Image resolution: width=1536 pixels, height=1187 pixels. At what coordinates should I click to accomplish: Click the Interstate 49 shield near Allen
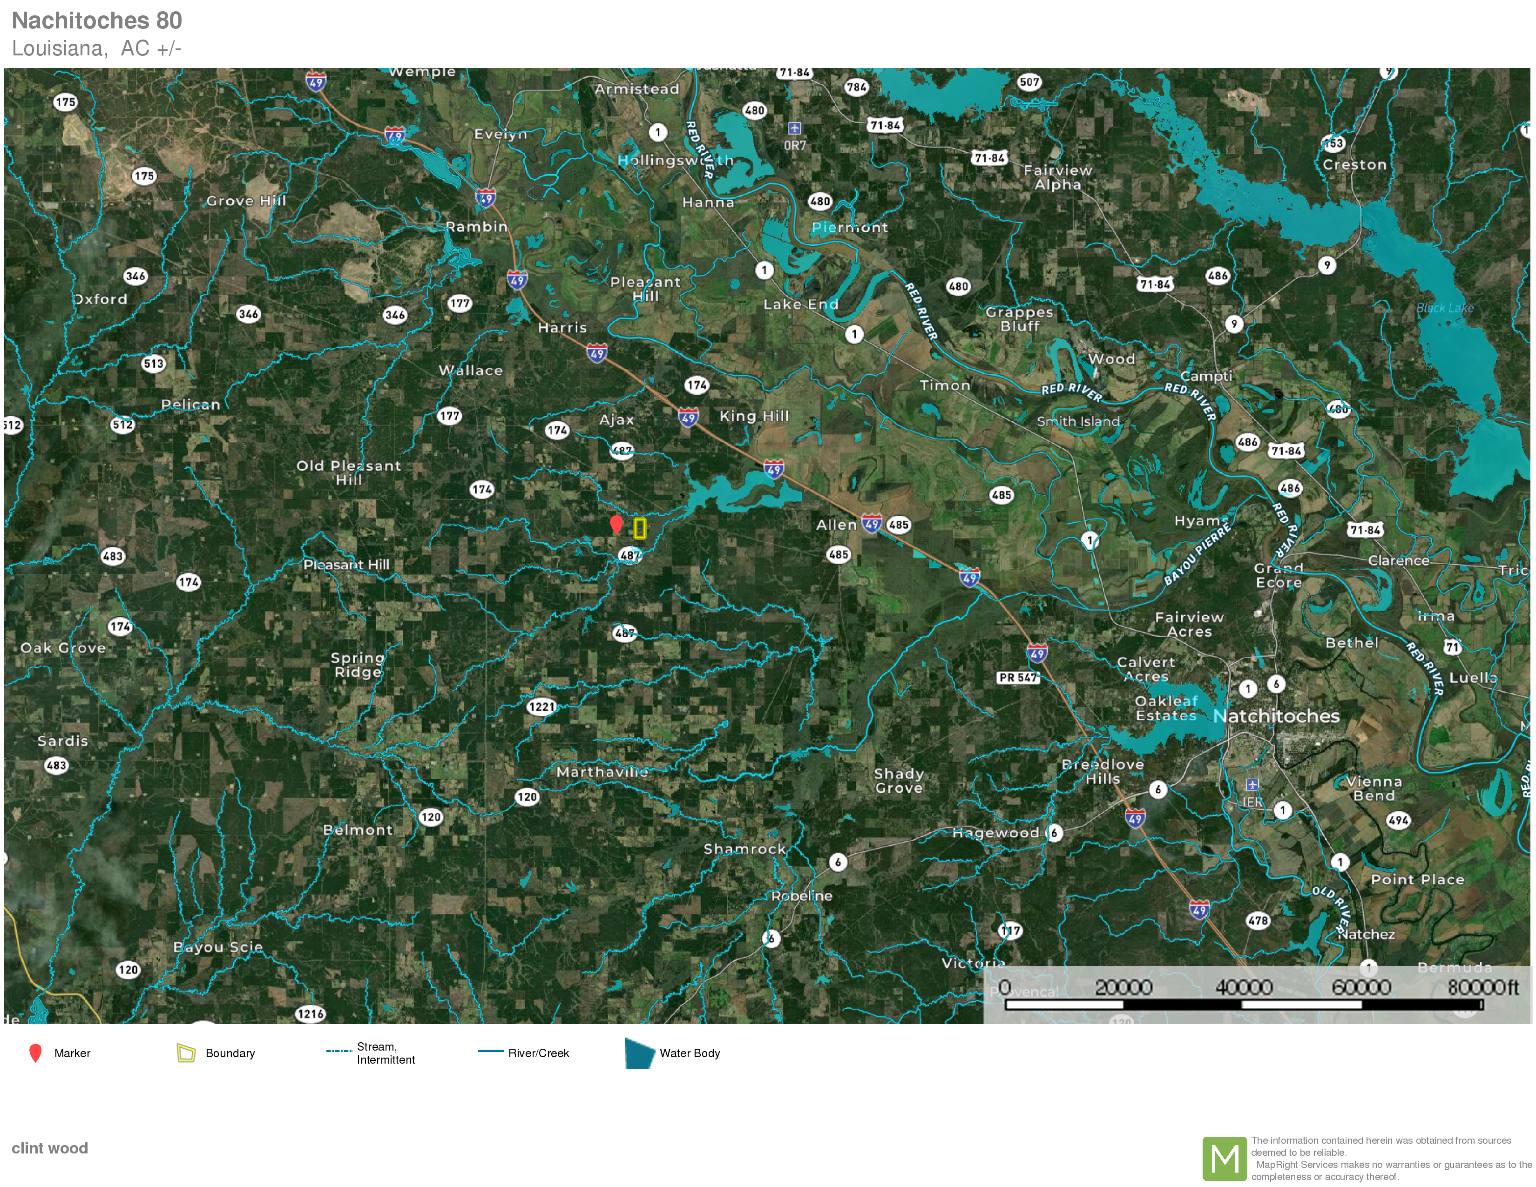[872, 523]
